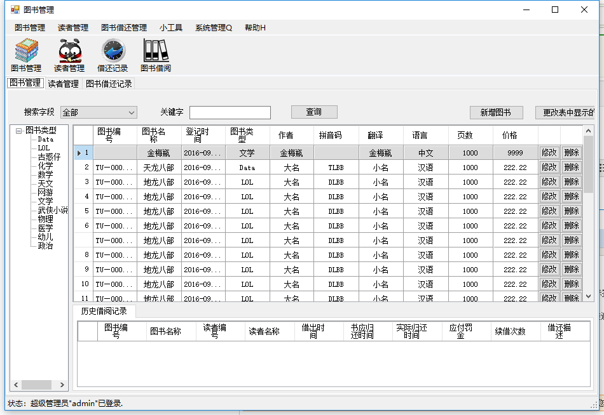The height and width of the screenshot is (415, 604).
Task: Select the 天文 category in tree
Action: coord(45,183)
